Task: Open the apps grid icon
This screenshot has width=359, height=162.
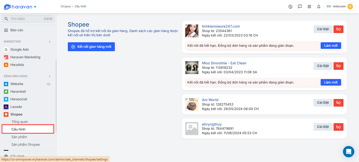Action: 309,7
